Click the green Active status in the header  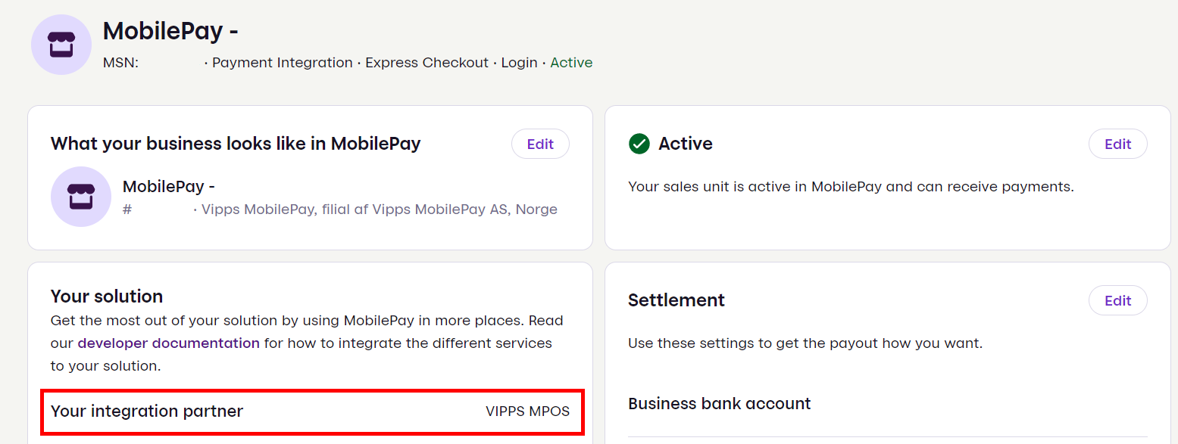click(x=571, y=63)
